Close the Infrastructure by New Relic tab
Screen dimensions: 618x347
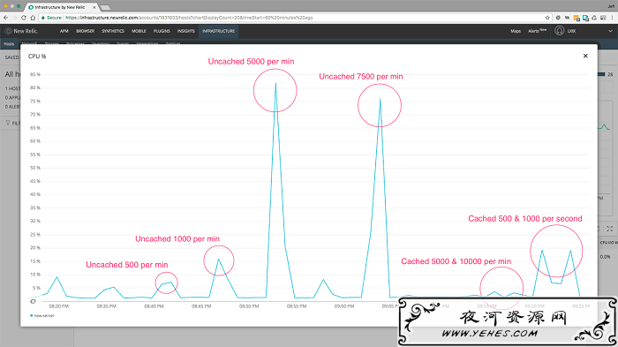tap(94, 7)
